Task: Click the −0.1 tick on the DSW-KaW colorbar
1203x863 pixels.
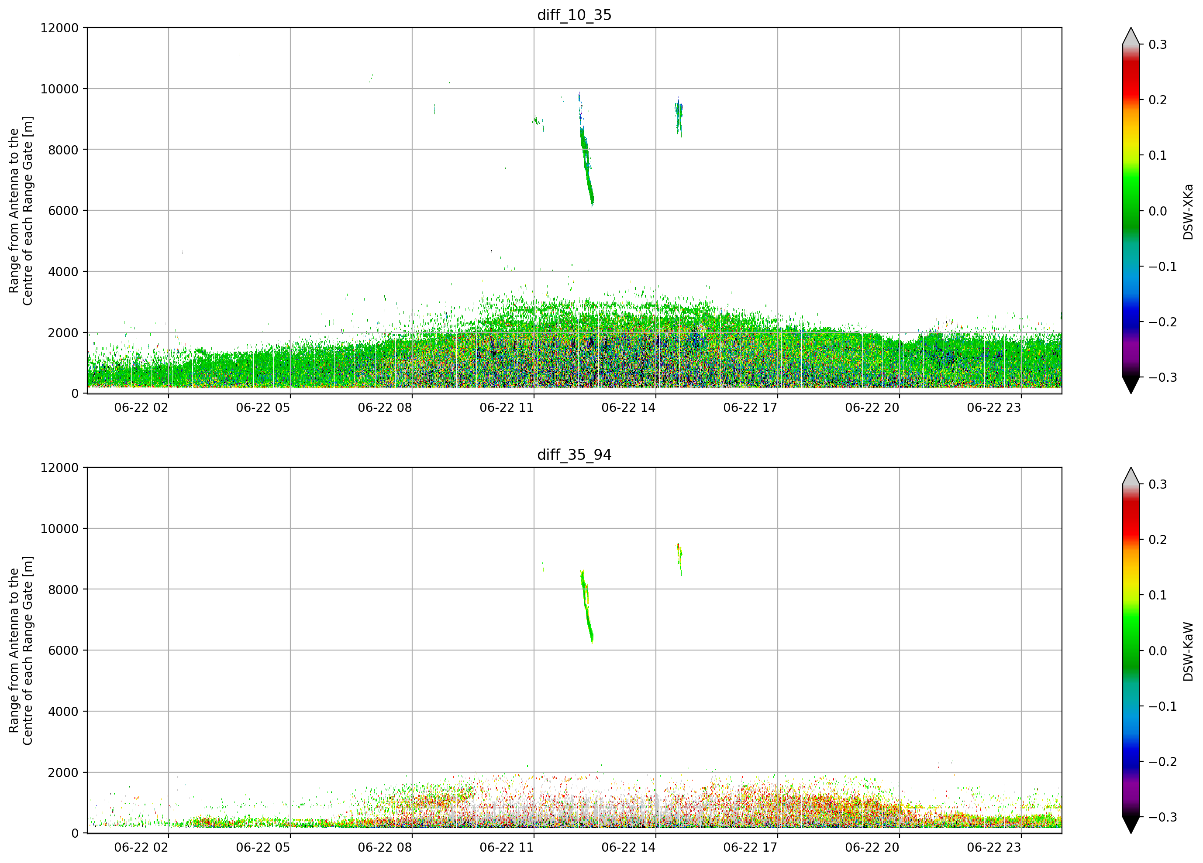Action: click(1163, 707)
